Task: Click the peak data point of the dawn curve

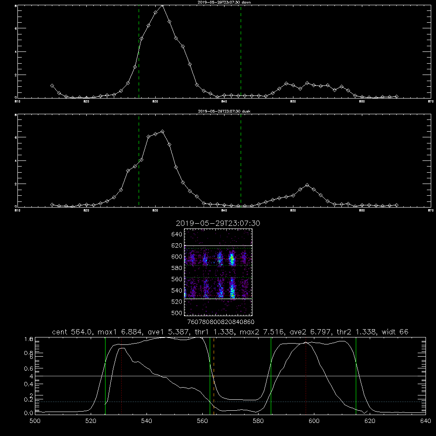Action: coord(162,6)
